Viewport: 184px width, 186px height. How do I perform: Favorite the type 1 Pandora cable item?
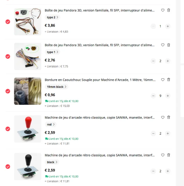pyautogui.click(x=162, y=45)
